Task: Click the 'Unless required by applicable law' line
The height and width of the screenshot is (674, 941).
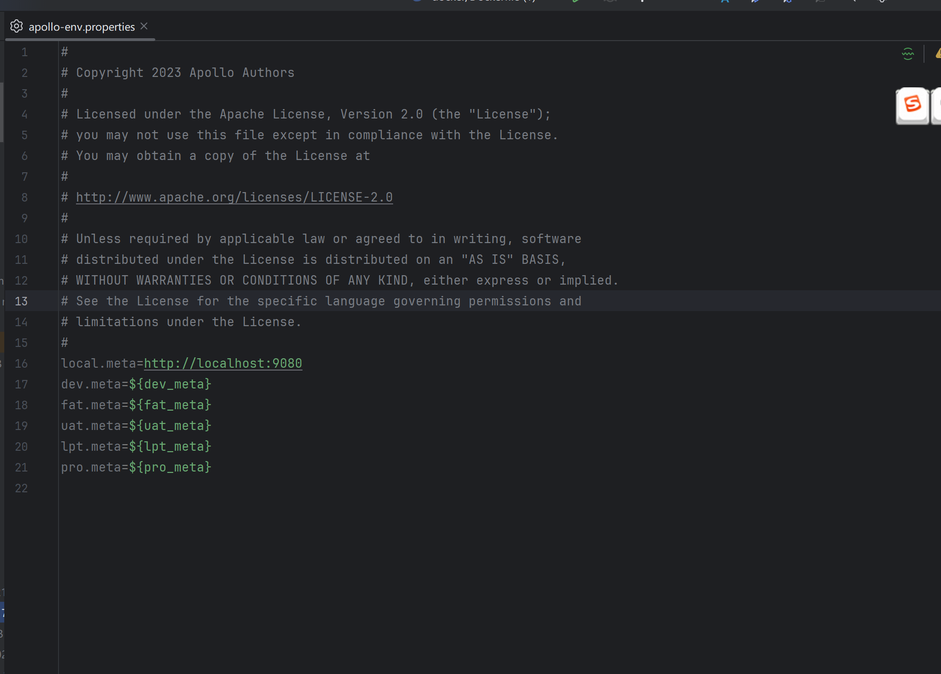Action: [x=321, y=239]
